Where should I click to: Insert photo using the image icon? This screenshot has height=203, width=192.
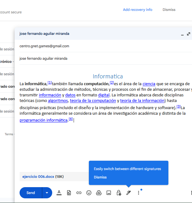click(x=109, y=193)
